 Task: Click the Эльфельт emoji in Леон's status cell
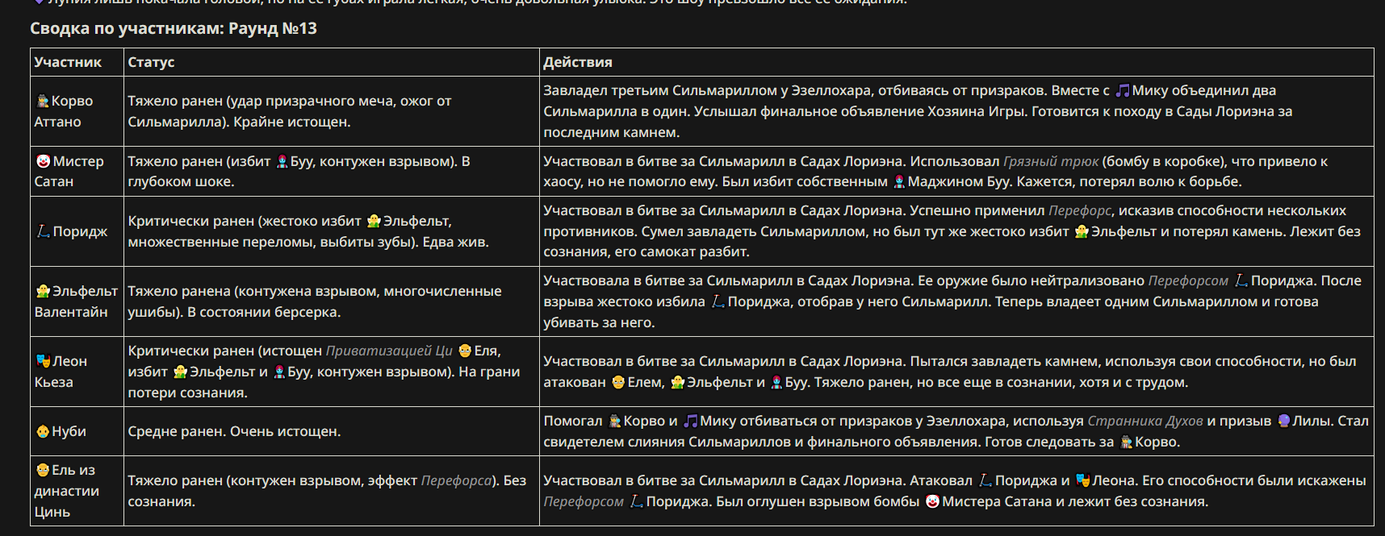pyautogui.click(x=180, y=372)
